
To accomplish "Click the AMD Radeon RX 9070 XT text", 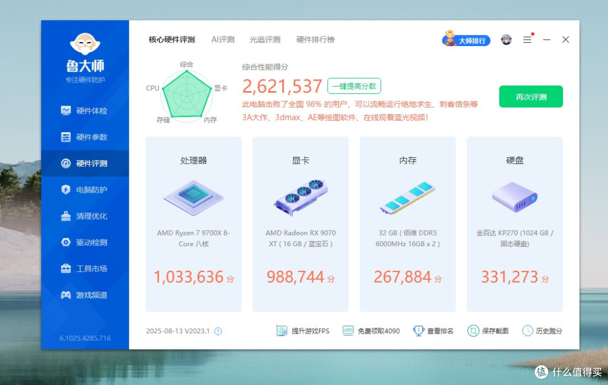I will click(x=301, y=238).
